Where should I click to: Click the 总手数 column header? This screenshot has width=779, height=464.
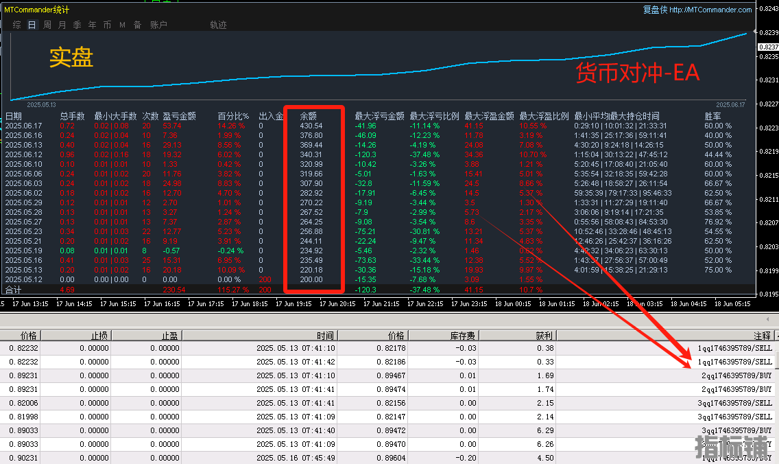click(73, 116)
